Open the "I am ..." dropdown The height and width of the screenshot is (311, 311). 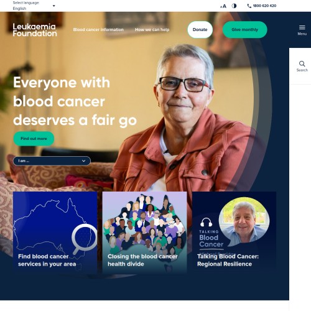click(x=52, y=161)
